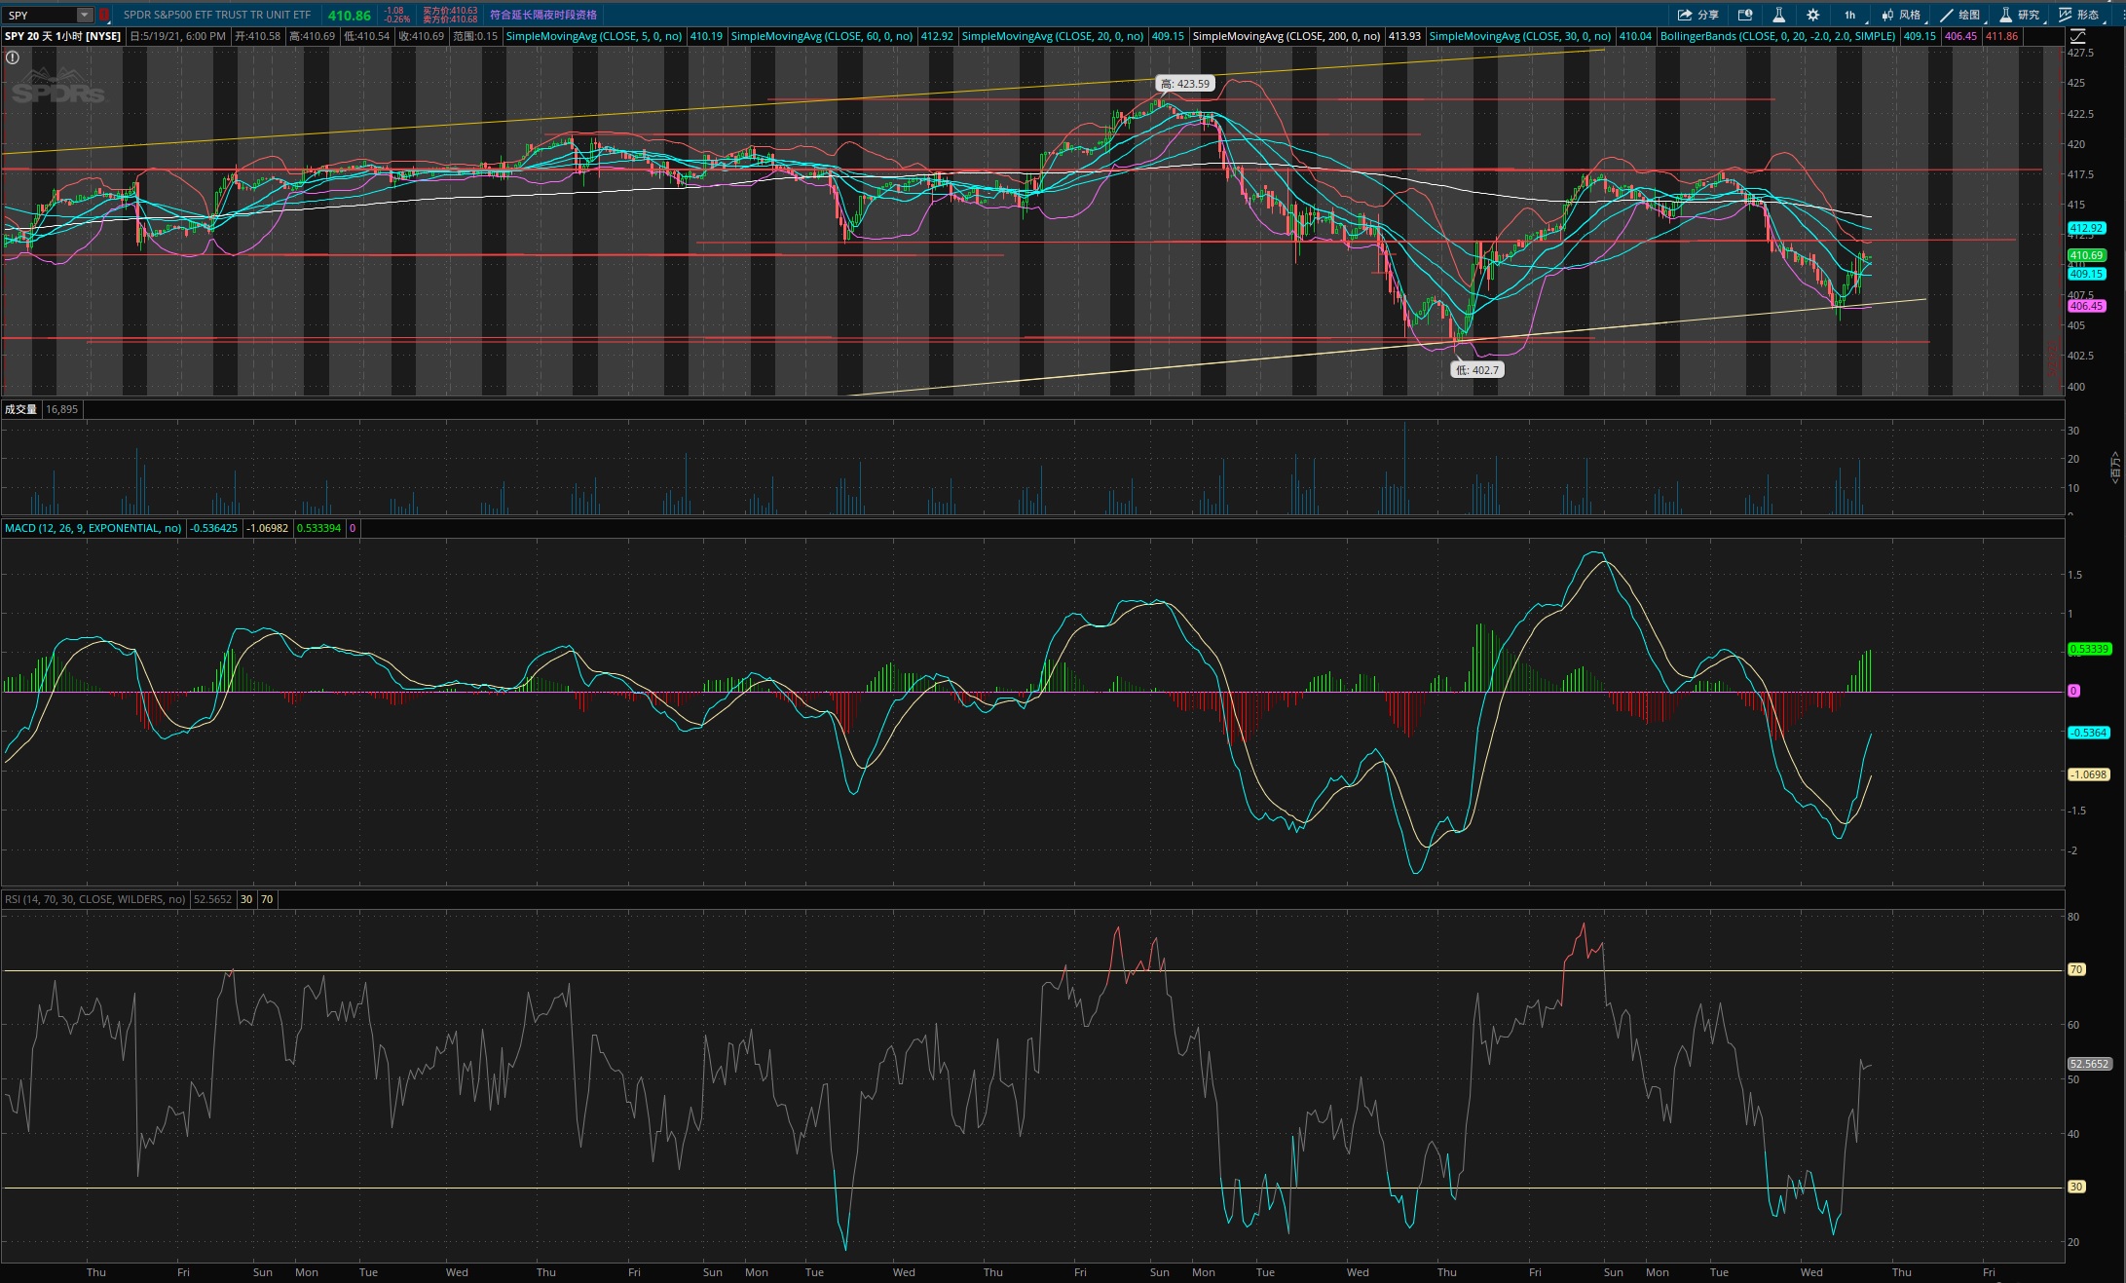The image size is (2126, 1283).
Task: Click the SPY symbol input field
Action: pos(39,15)
